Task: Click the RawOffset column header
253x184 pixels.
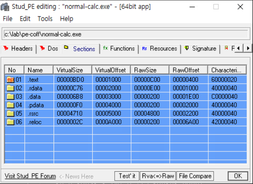Action: coord(189,70)
